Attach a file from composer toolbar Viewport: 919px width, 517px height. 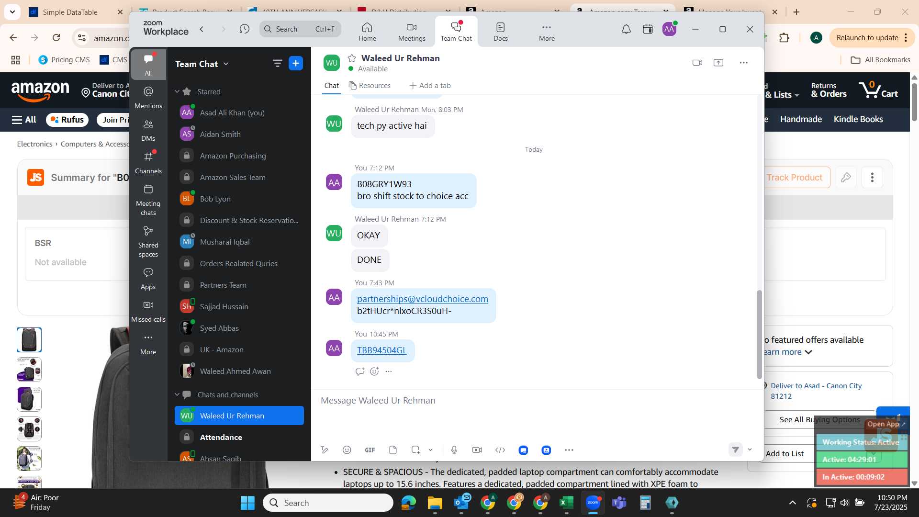click(393, 450)
